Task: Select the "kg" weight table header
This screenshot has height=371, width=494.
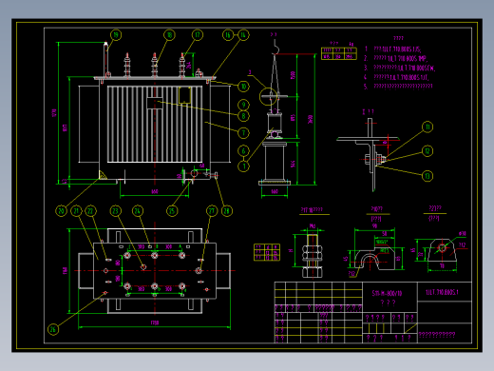Action: [351, 44]
